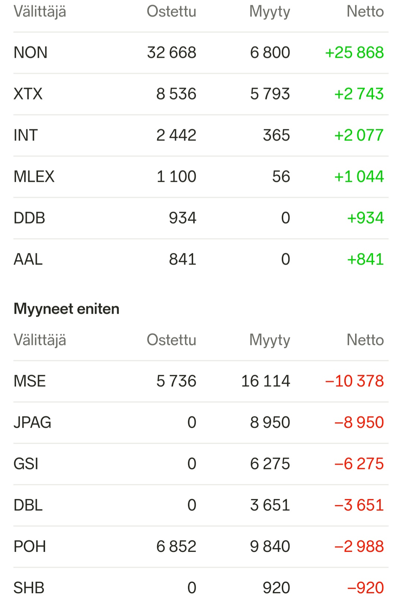Click MSE's sold amount 16 114

(265, 381)
